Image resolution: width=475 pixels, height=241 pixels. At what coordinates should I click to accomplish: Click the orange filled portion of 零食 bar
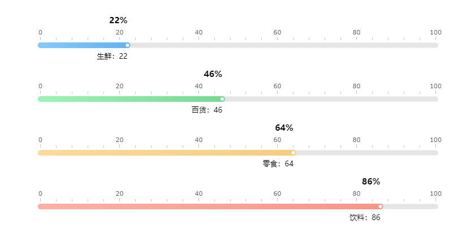coord(164,153)
